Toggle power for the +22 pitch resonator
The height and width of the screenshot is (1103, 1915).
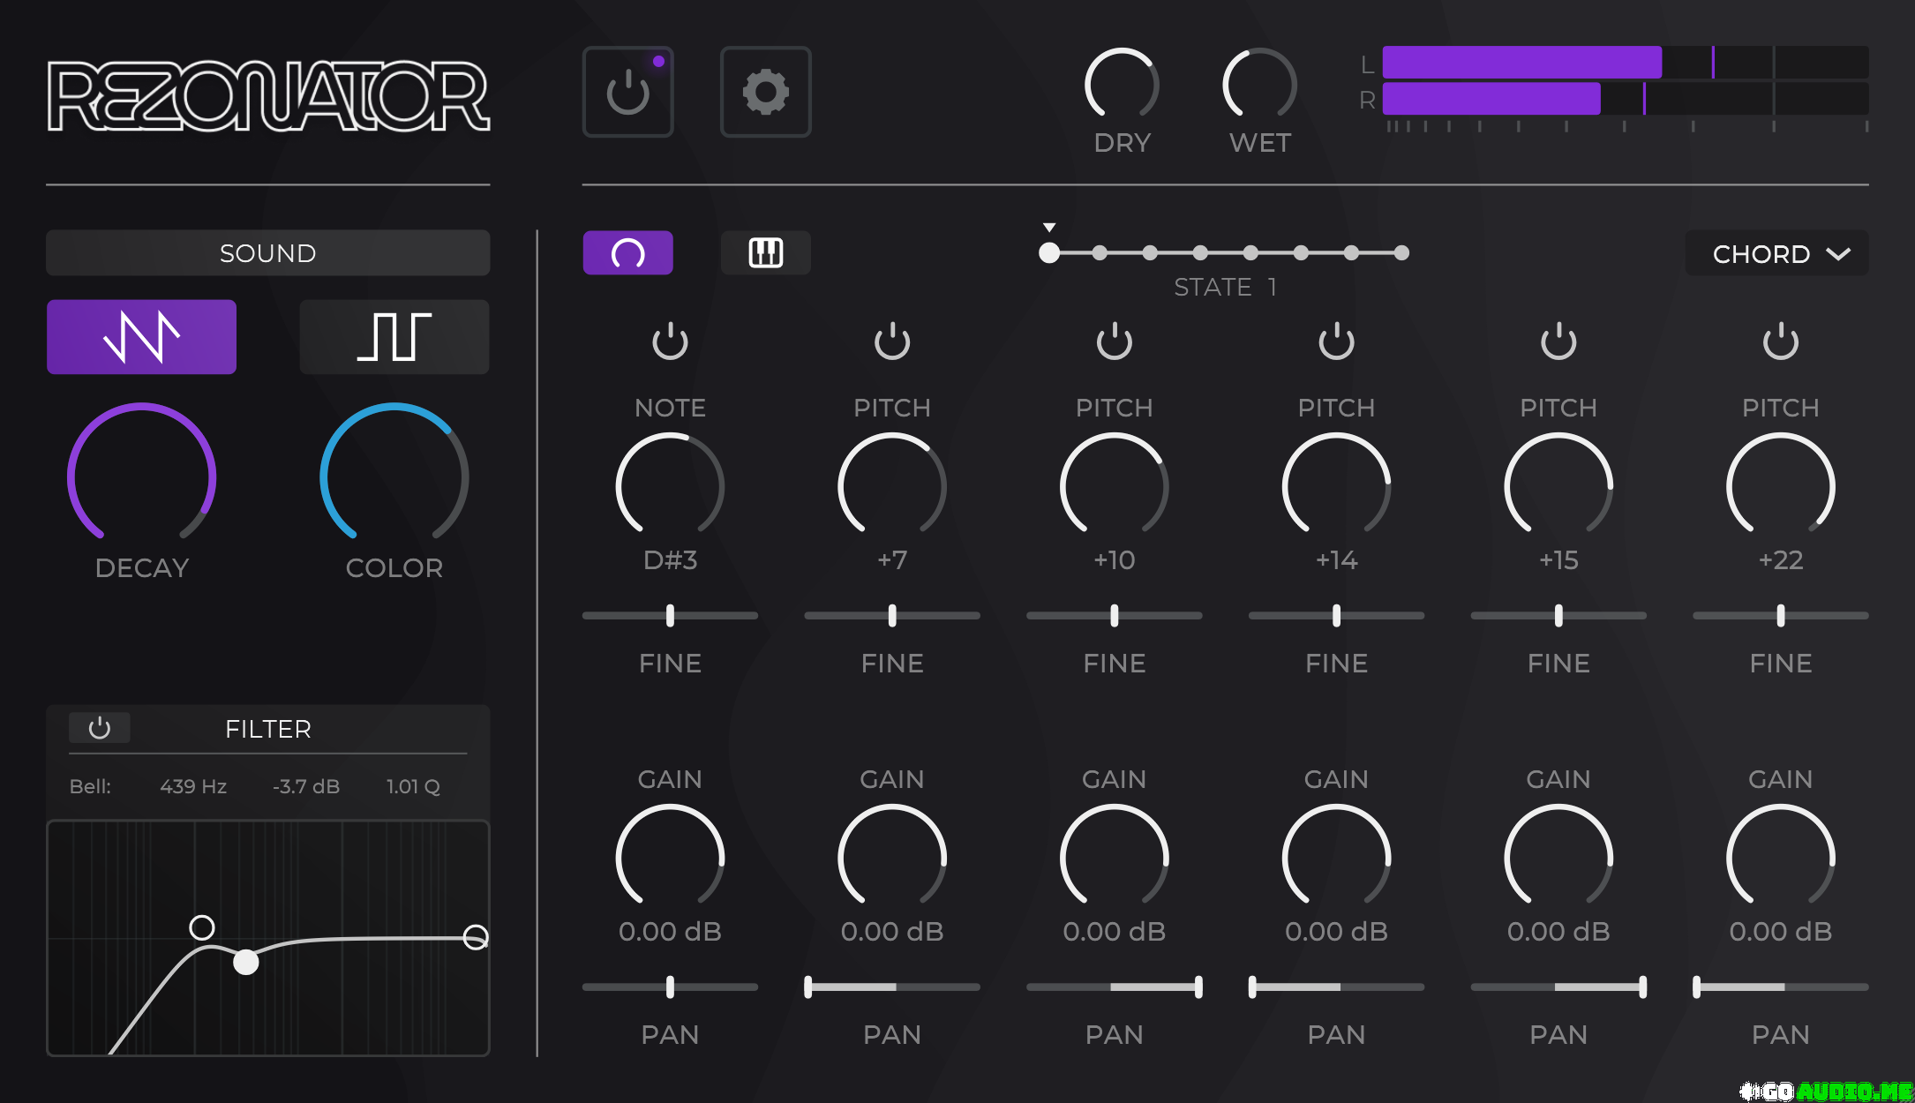click(1781, 341)
